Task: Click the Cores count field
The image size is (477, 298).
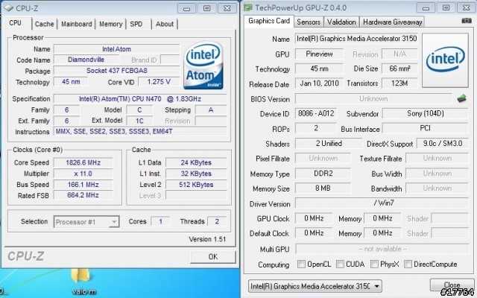Action: pyautogui.click(x=160, y=221)
